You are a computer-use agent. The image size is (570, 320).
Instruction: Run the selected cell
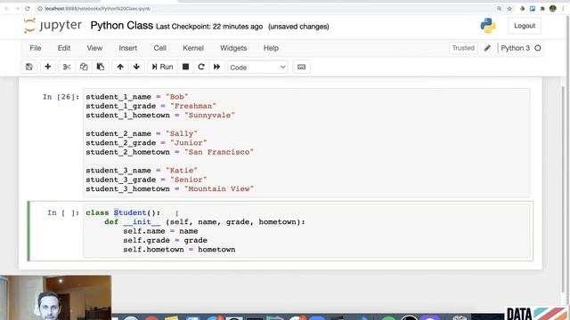162,67
